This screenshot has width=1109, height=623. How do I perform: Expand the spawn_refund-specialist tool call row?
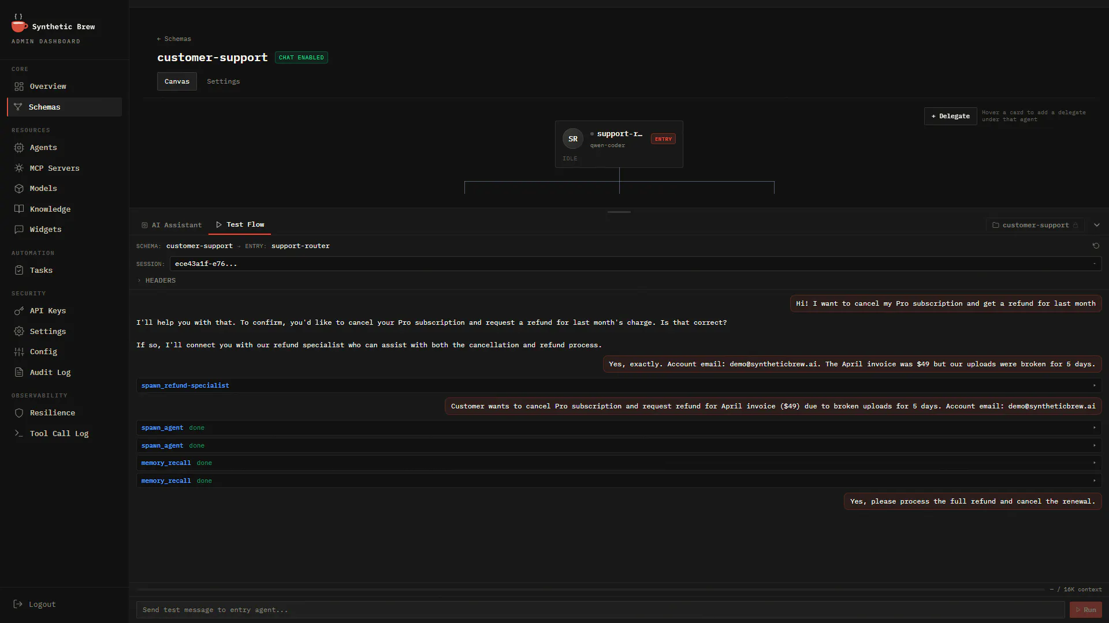point(619,386)
